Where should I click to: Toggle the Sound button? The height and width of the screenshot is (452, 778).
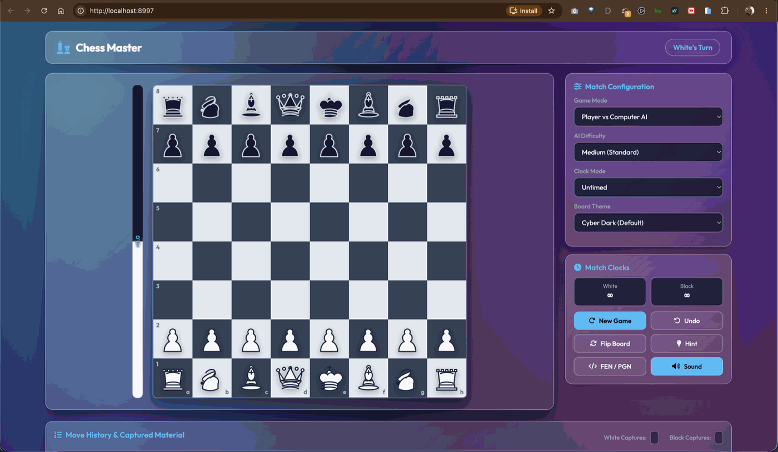pyautogui.click(x=687, y=367)
